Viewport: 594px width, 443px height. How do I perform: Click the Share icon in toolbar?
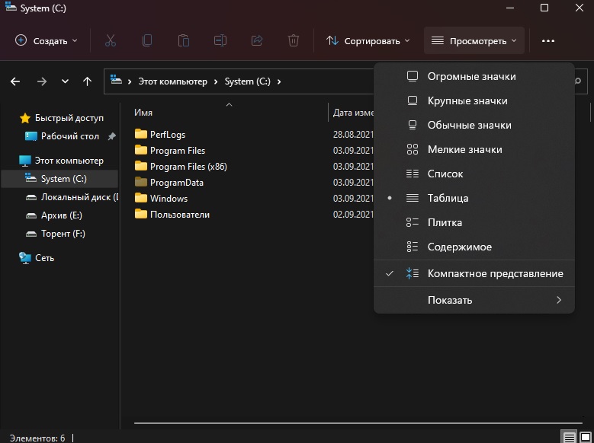click(x=257, y=40)
